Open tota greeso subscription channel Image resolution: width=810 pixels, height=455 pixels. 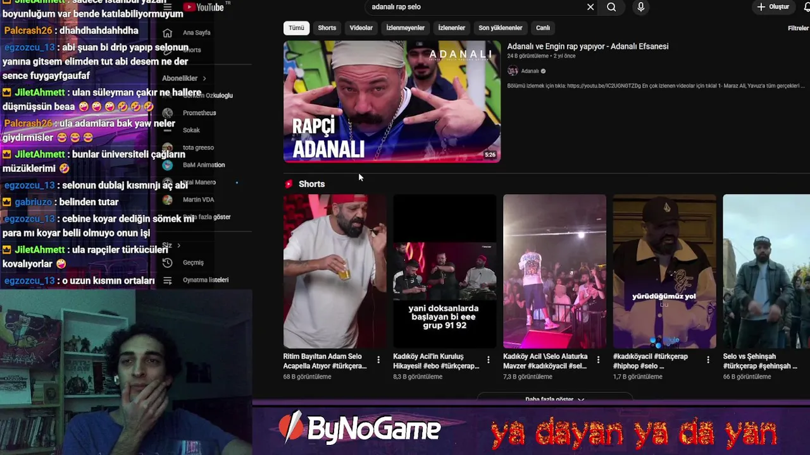[198, 147]
